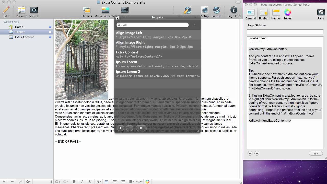Click the Page Sidebar title field
327x184 pixels.
click(285, 32)
